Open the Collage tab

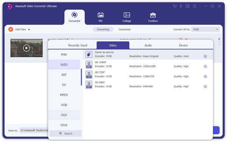pos(127,17)
